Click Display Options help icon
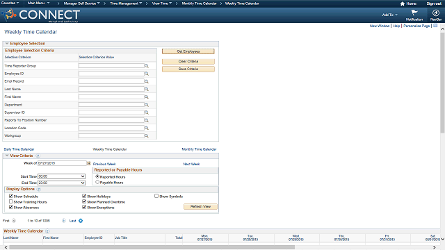 point(39,189)
